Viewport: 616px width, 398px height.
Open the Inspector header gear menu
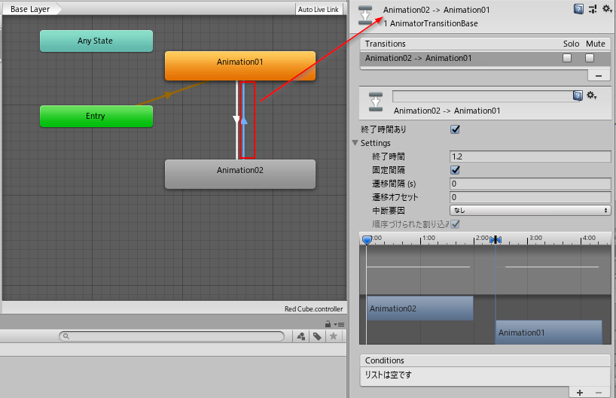point(607,8)
